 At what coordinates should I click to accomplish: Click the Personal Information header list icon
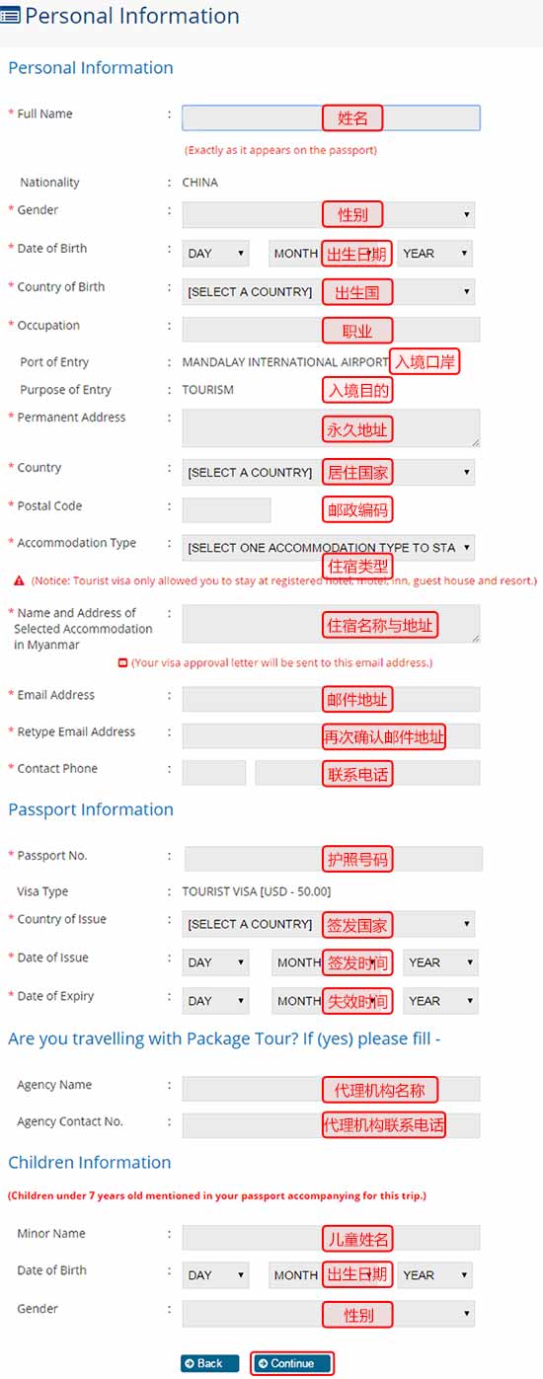(11, 16)
